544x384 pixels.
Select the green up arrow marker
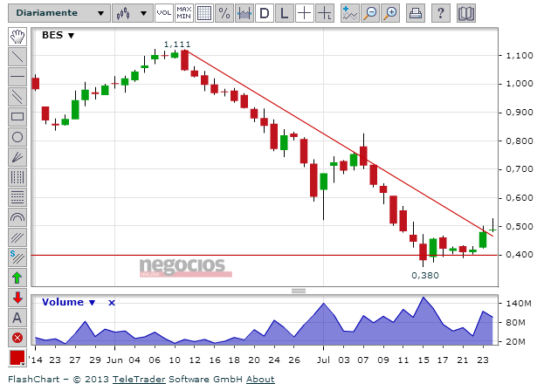point(17,278)
